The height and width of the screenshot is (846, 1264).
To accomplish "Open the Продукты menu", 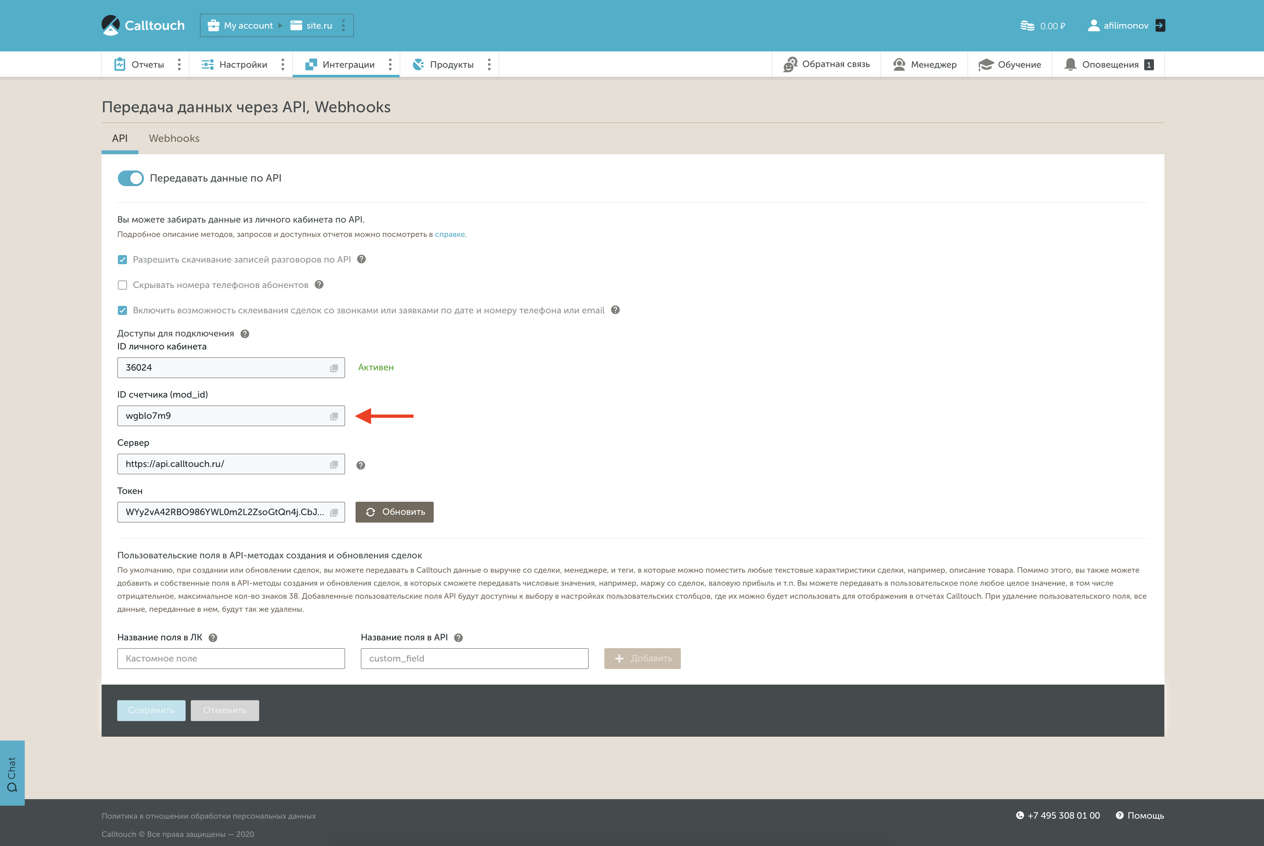I will pos(443,64).
